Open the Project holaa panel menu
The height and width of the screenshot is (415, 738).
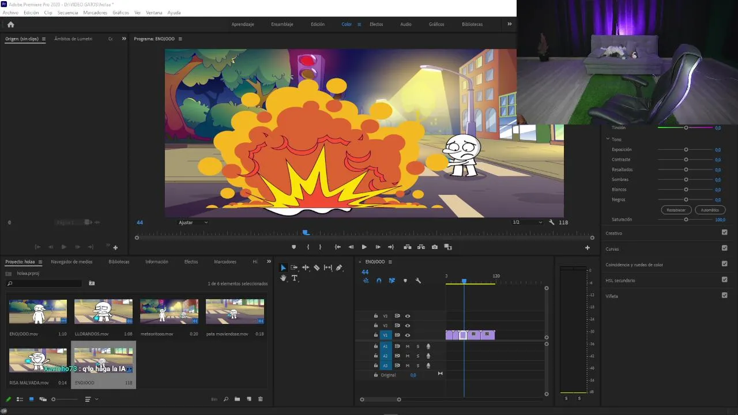pos(40,262)
